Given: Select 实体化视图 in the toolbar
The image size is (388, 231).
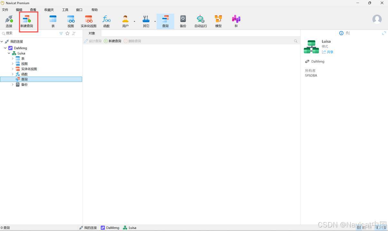Looking at the screenshot, I should coord(89,21).
